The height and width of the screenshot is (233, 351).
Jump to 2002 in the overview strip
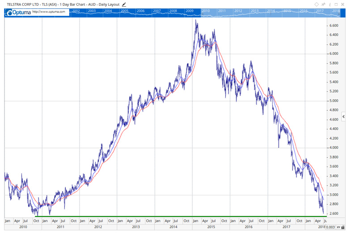click(x=76, y=11)
